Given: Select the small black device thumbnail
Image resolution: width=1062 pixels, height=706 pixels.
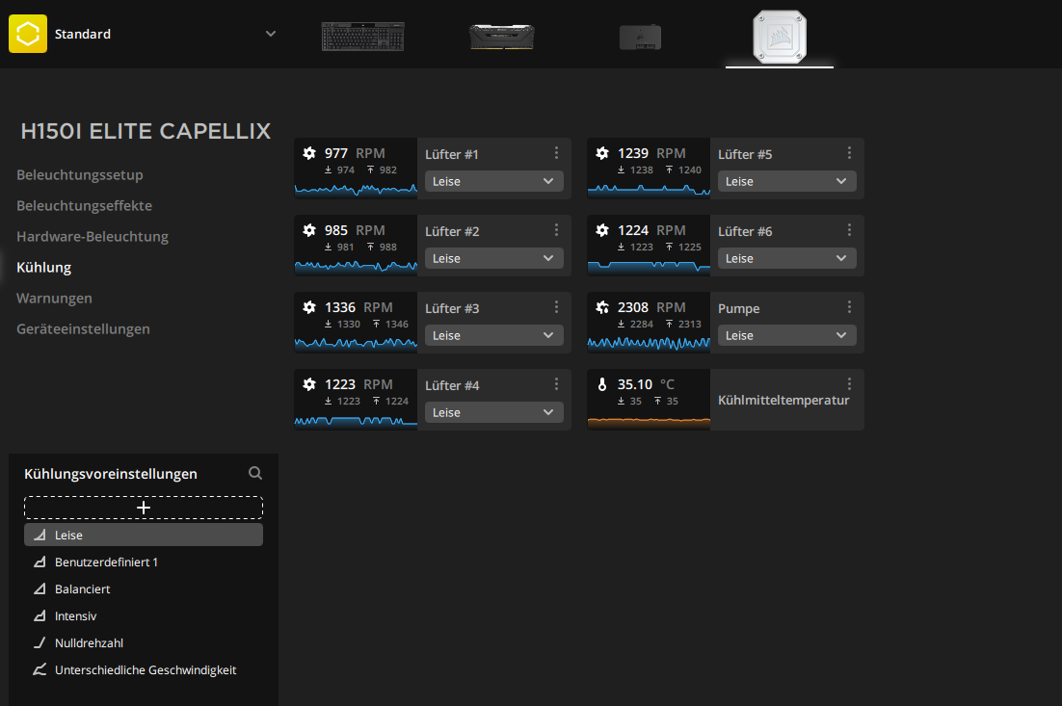Looking at the screenshot, I should coord(640,37).
